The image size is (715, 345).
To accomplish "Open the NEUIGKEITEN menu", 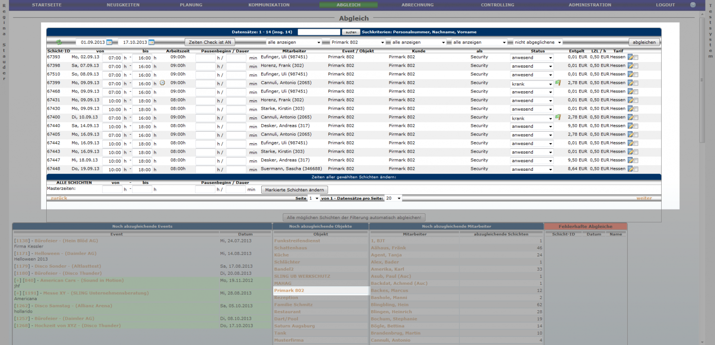I will pyautogui.click(x=123, y=5).
